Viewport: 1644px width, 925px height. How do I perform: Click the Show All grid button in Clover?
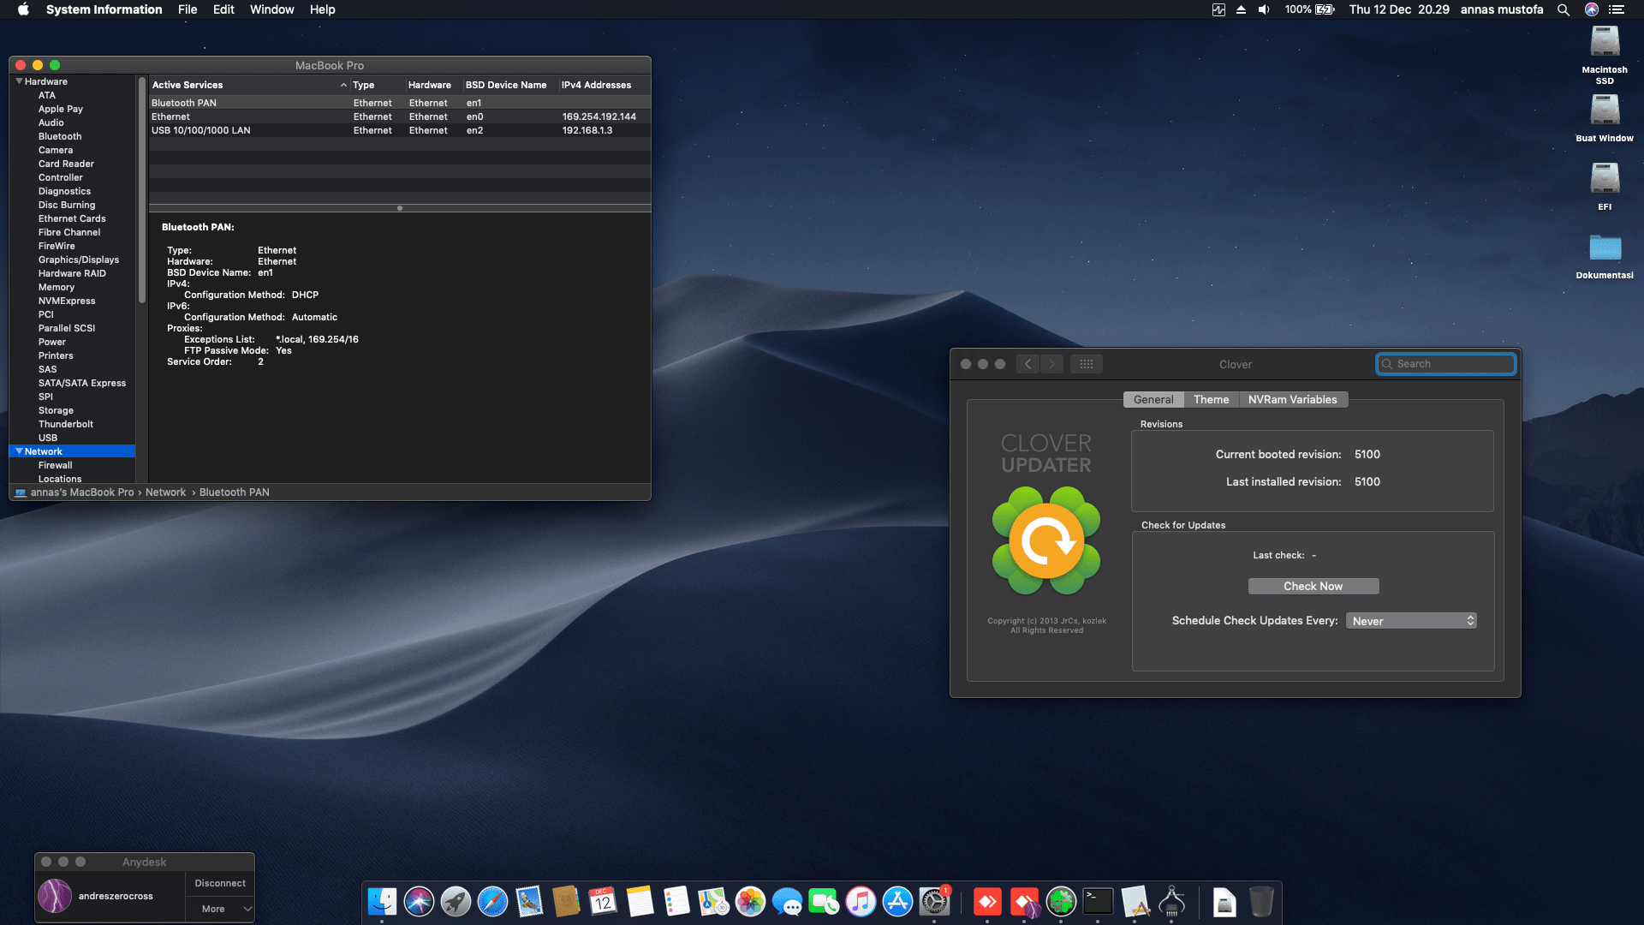tap(1086, 364)
